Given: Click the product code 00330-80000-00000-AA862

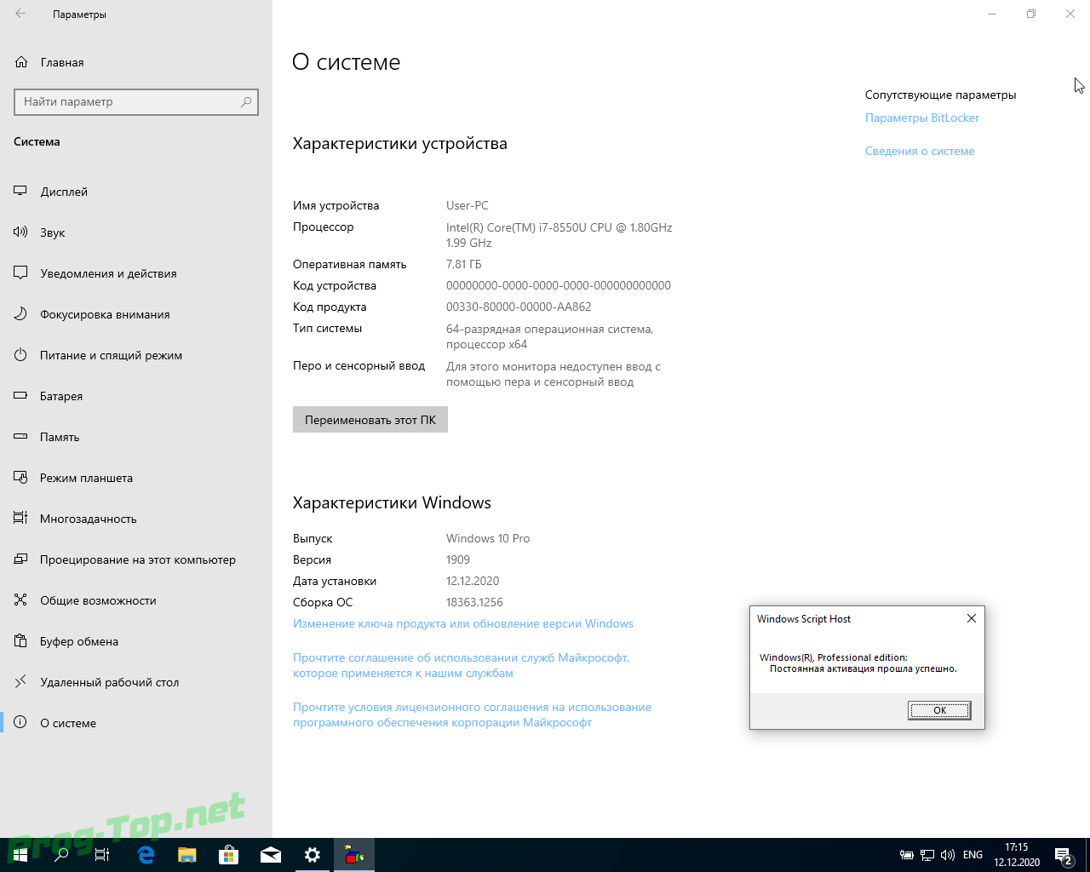Looking at the screenshot, I should click(x=519, y=307).
